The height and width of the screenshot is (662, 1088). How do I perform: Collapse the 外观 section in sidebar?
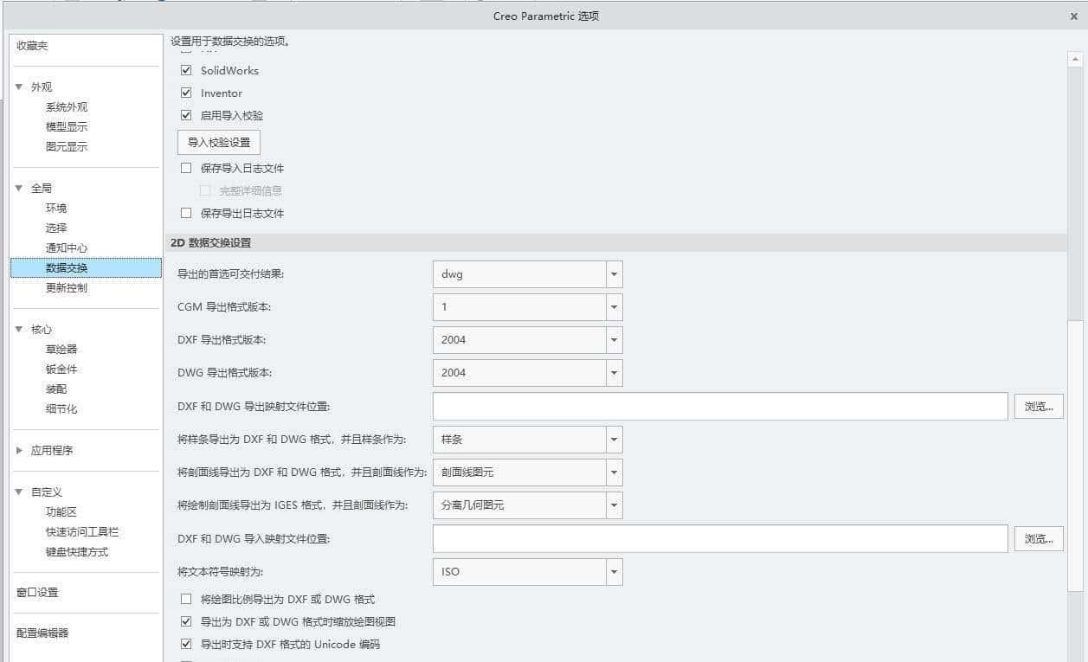coord(18,87)
